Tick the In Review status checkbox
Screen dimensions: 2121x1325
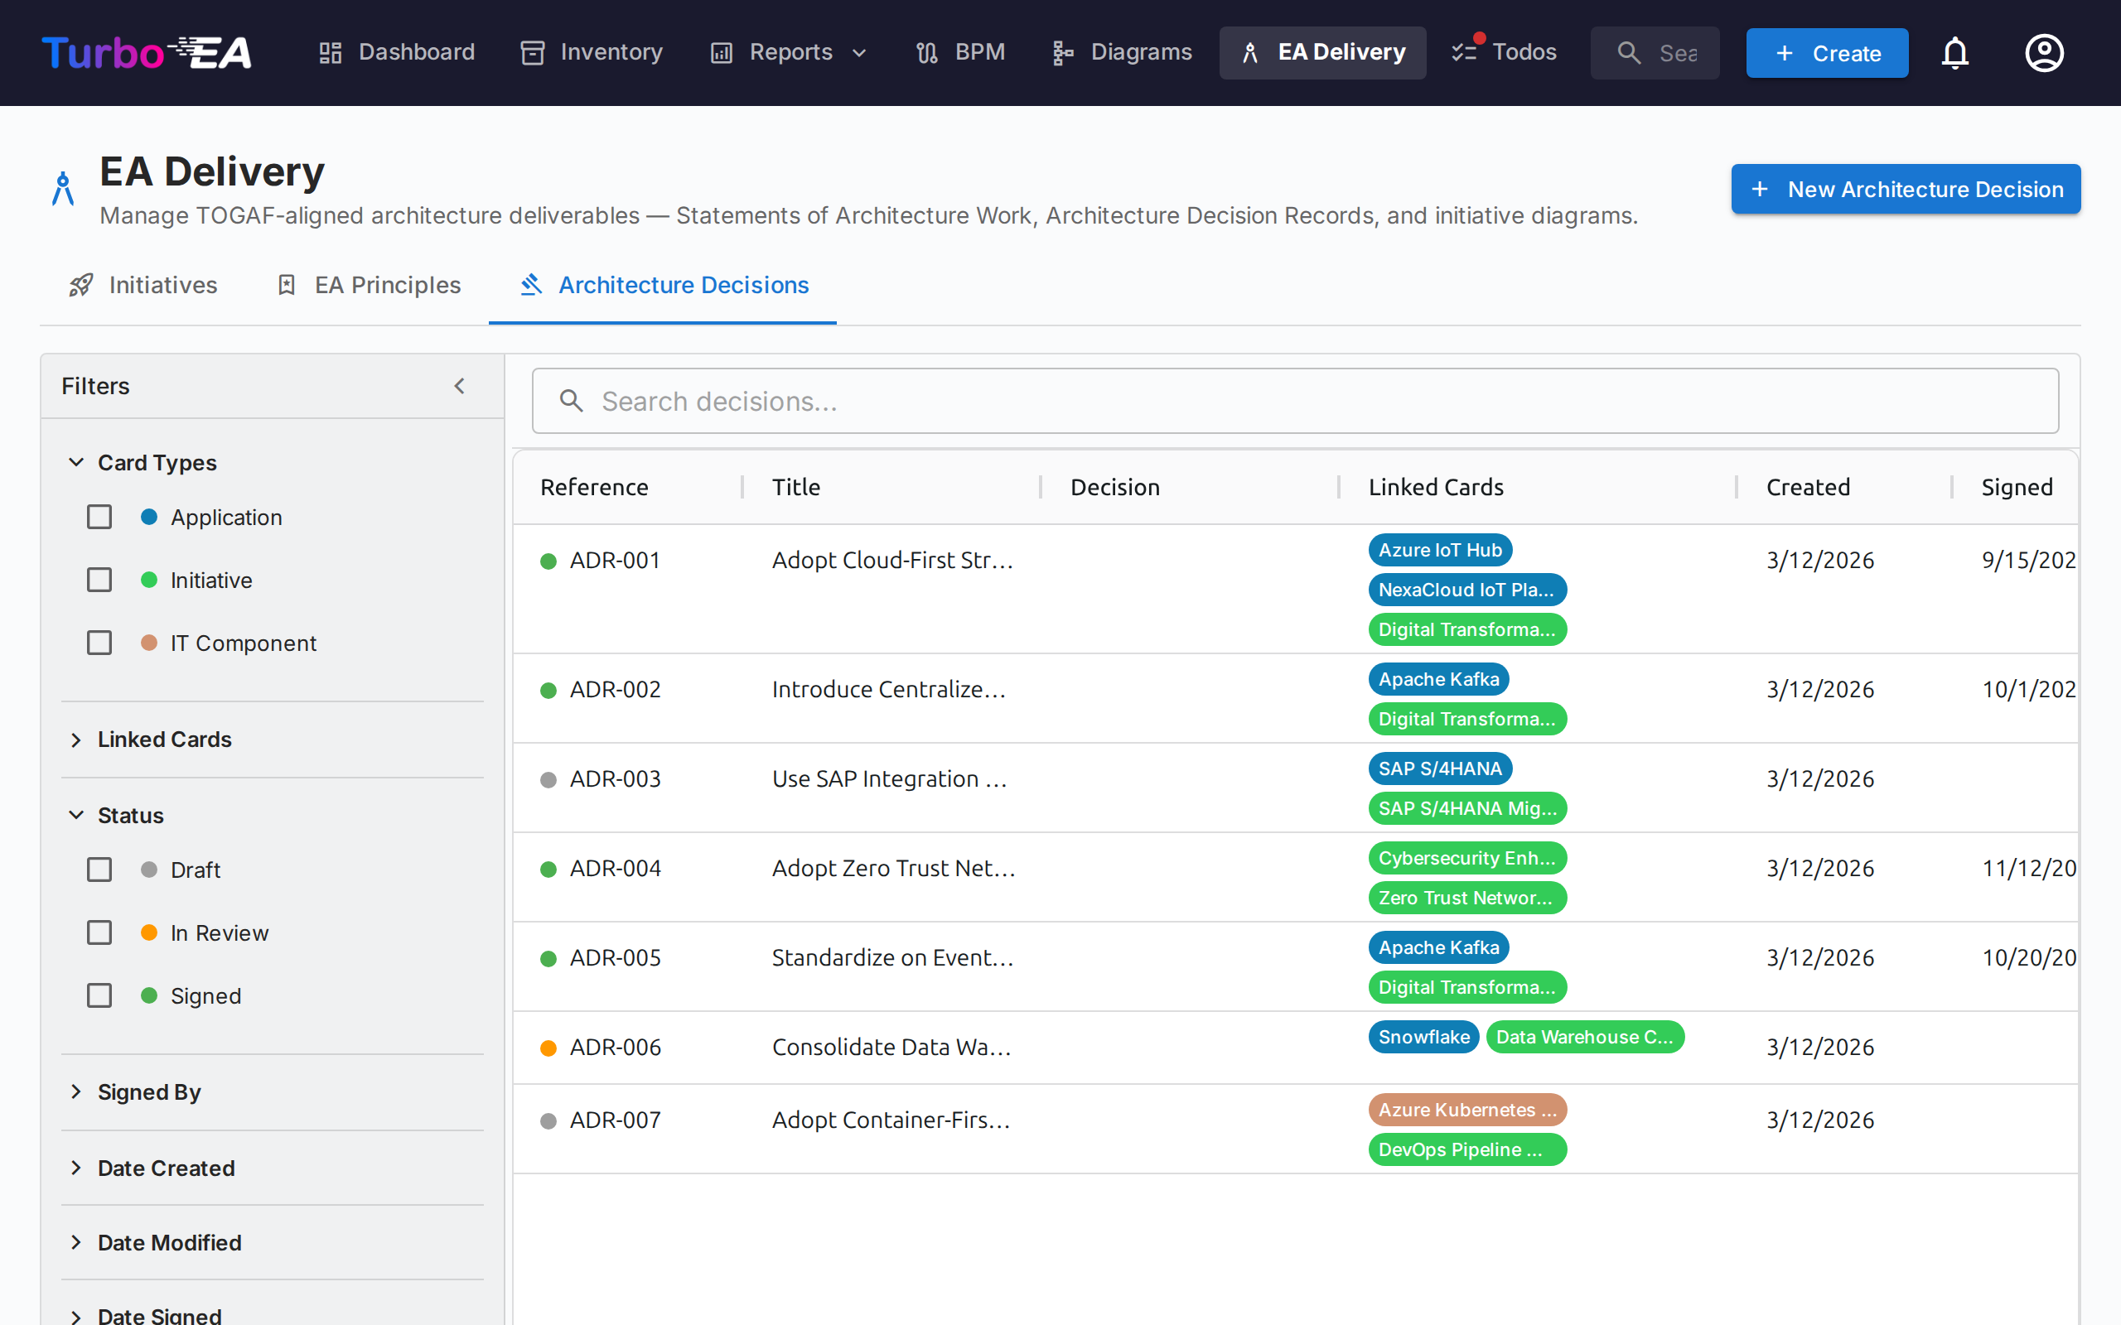(100, 932)
